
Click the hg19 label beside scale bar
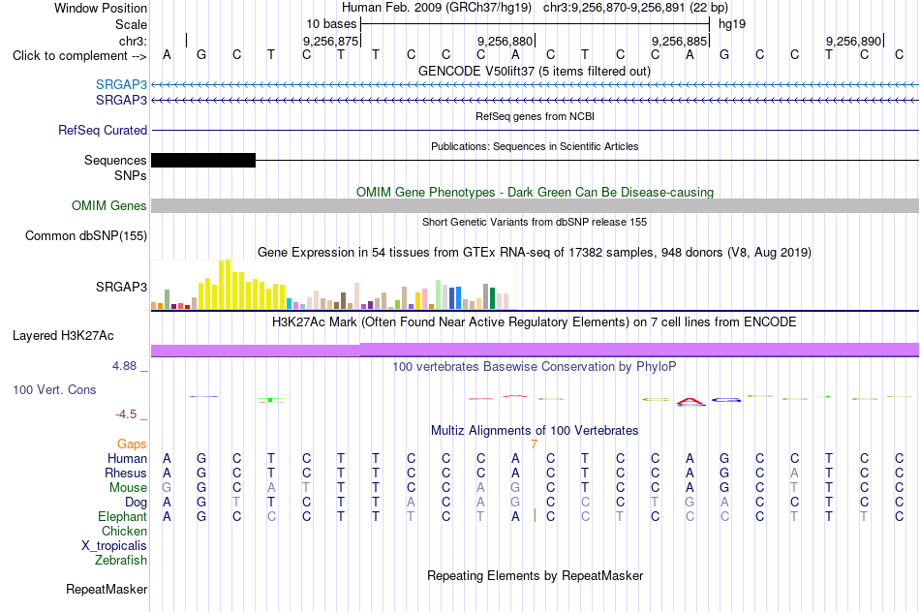[x=732, y=24]
